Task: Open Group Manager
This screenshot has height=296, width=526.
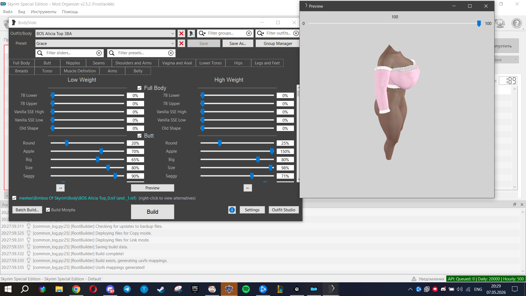Action: (x=278, y=44)
